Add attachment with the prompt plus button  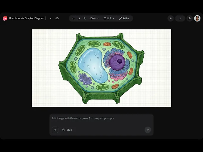[x=55, y=130]
